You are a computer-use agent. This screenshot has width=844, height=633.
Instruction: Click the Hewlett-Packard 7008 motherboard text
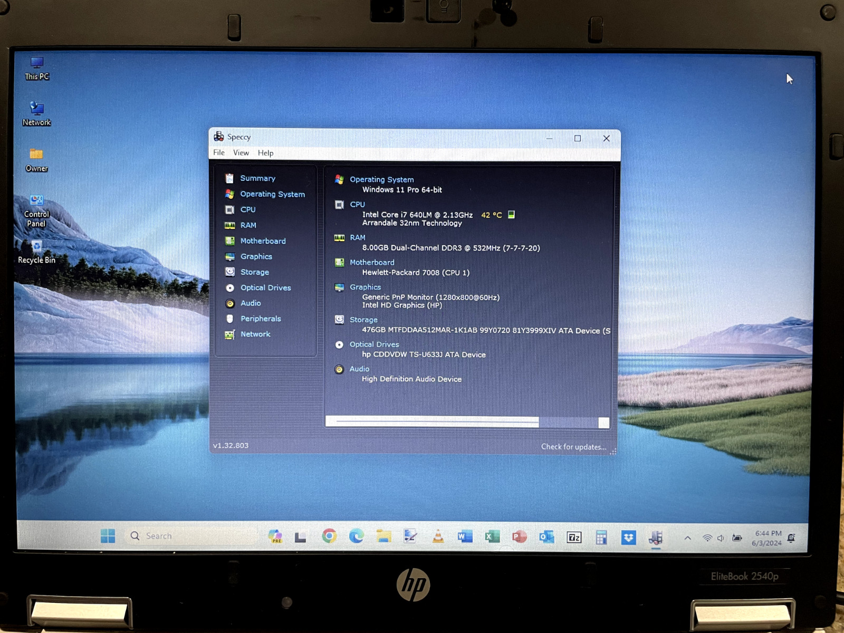tap(416, 273)
